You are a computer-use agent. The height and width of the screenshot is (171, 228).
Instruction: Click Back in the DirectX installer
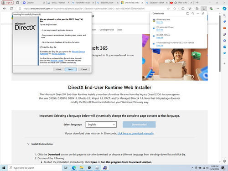click(x=59, y=69)
